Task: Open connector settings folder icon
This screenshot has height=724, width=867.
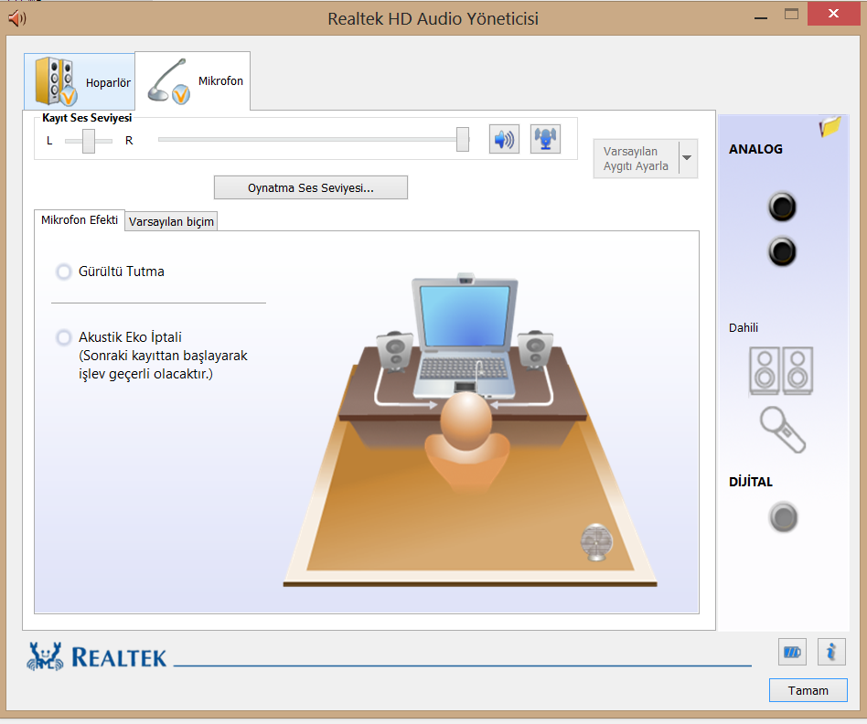Action: point(830,126)
